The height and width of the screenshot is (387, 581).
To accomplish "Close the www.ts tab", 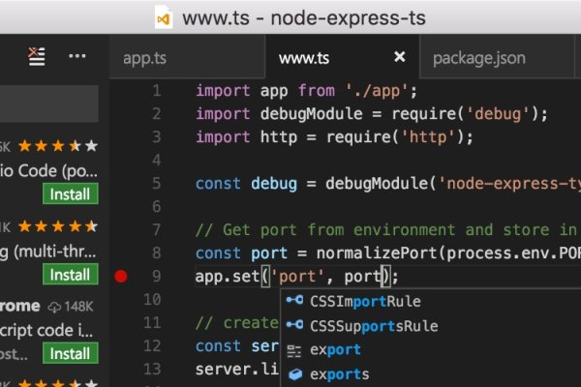I will point(399,57).
